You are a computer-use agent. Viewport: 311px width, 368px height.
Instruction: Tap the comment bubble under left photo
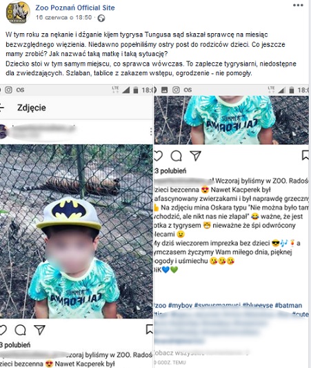[x=21, y=330]
